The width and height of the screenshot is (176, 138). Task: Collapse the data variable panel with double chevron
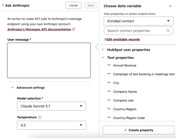(170, 6)
